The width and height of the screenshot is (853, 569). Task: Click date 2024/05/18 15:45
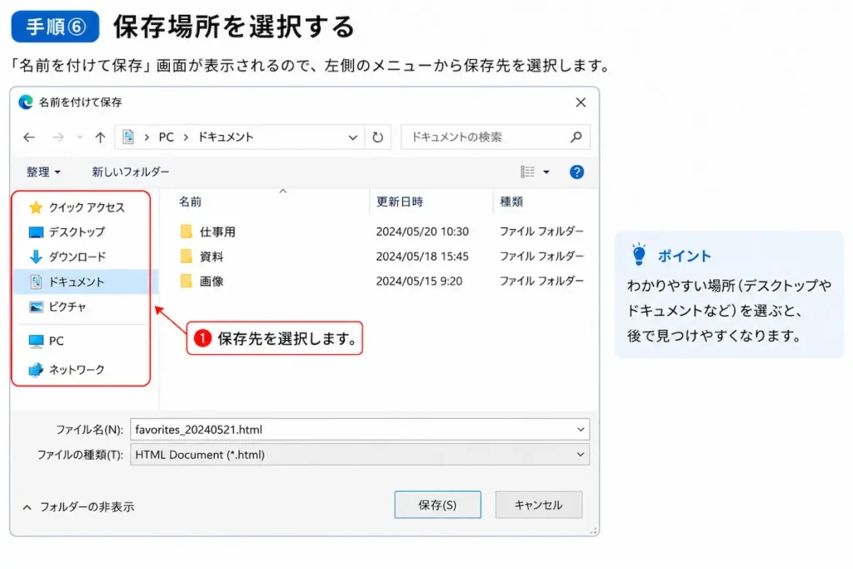[x=422, y=257]
